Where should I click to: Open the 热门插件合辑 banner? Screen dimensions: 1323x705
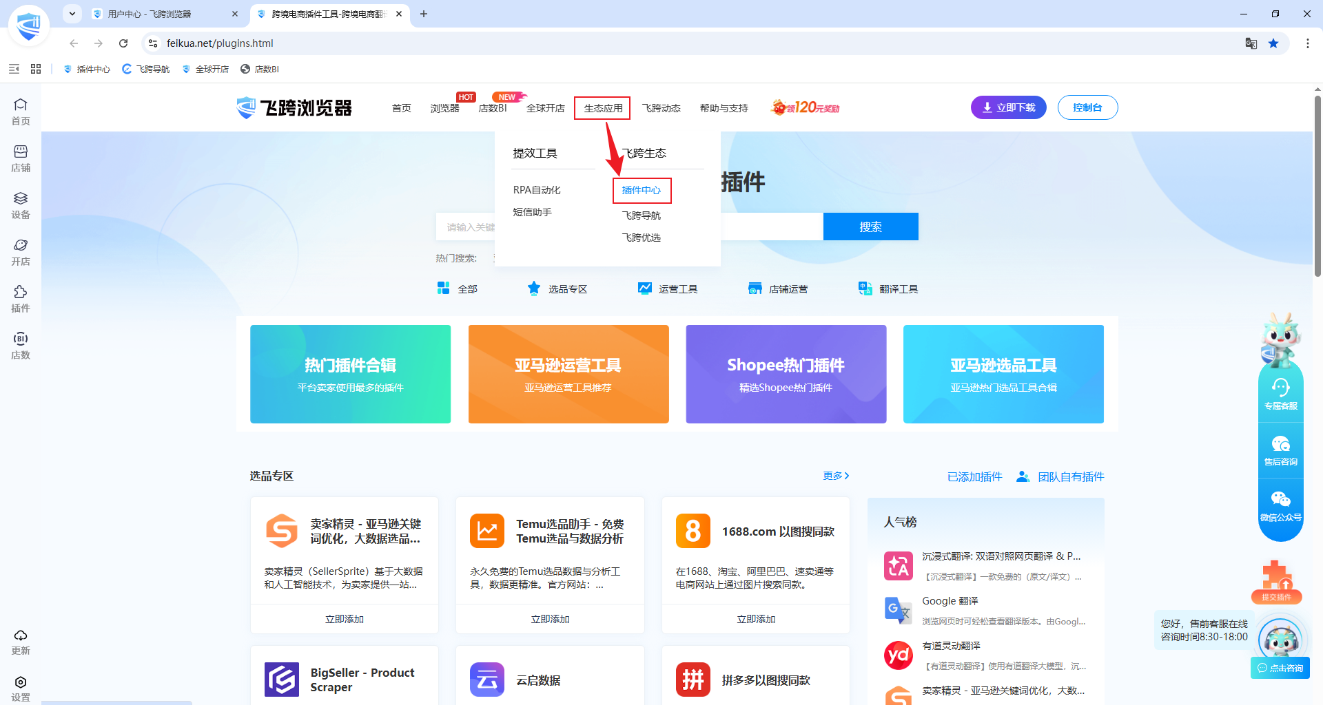[x=350, y=374]
